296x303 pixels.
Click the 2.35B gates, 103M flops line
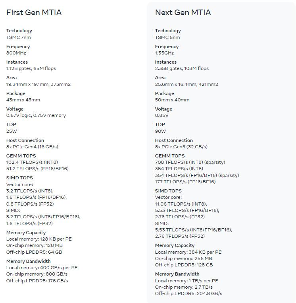tap(182, 68)
